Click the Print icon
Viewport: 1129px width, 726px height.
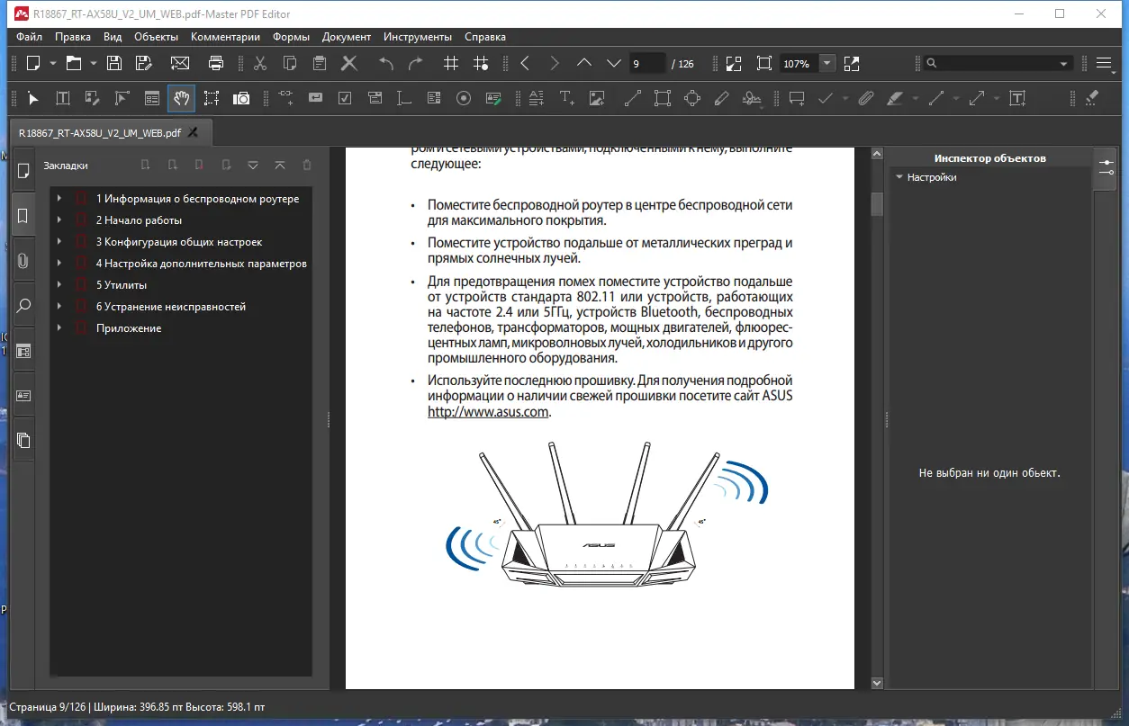(216, 64)
